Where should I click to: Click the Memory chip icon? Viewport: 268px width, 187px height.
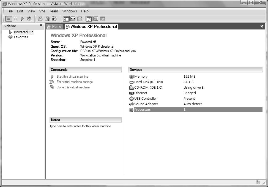click(x=131, y=77)
